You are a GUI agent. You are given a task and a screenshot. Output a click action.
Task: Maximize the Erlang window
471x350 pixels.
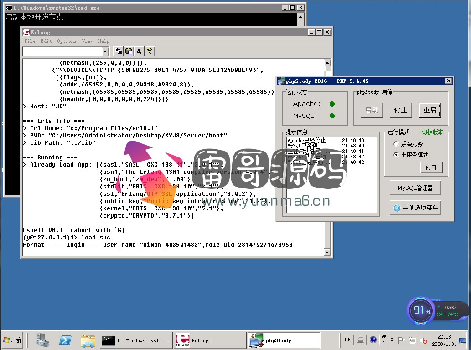[319, 32]
